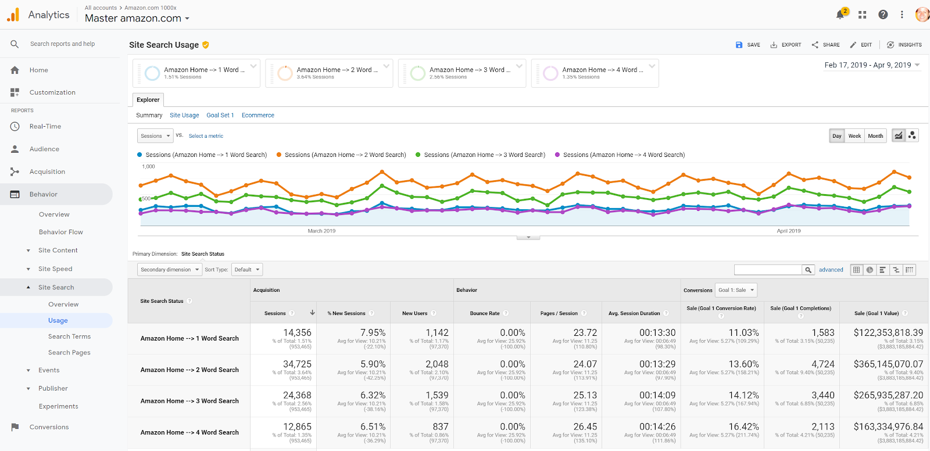930x451 pixels.
Task: Click the verified shield badge beside Site Search Usage
Action: point(206,45)
